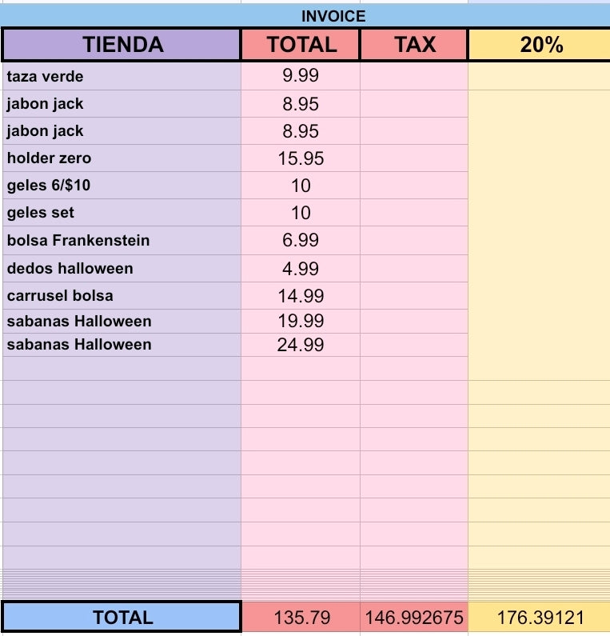Click the geles set cell
This screenshot has height=636, width=610.
coord(122,213)
